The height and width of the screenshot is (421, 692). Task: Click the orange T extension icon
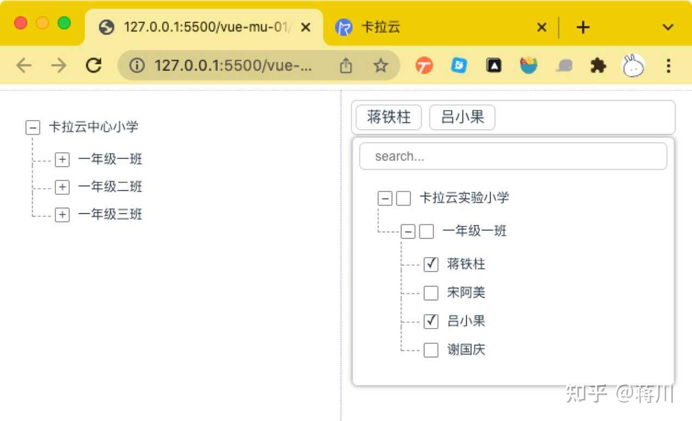424,65
